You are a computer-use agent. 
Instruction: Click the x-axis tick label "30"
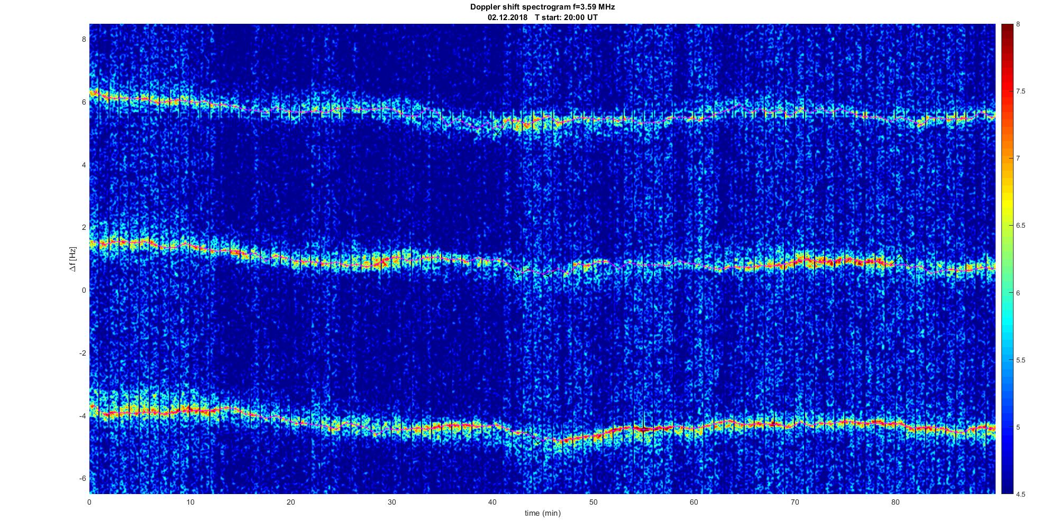point(391,502)
